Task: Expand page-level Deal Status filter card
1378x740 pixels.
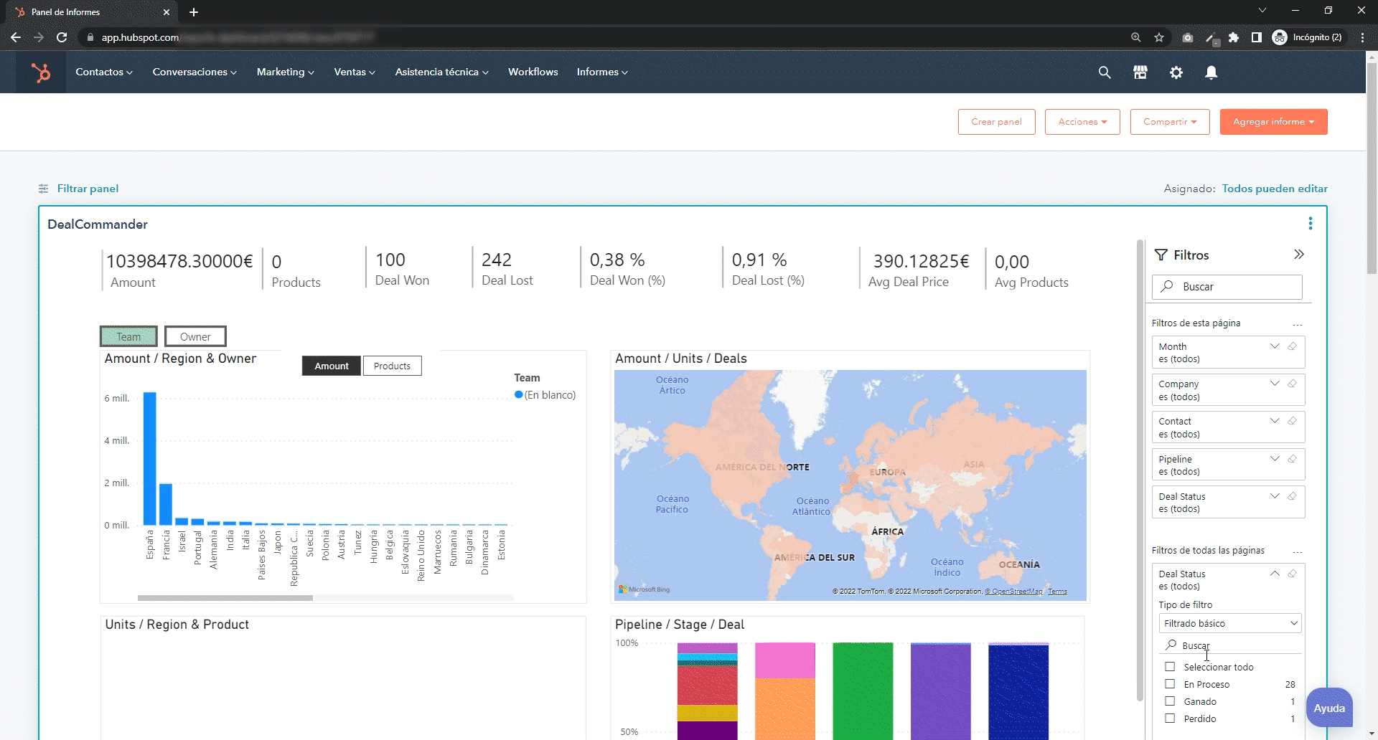Action: click(1275, 496)
